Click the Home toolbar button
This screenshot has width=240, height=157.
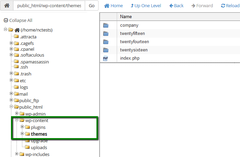113,6
